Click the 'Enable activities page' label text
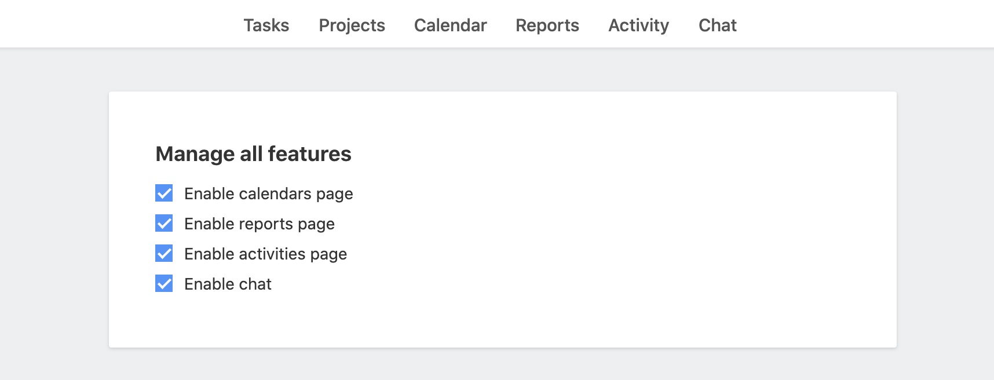The height and width of the screenshot is (380, 994). pos(265,254)
